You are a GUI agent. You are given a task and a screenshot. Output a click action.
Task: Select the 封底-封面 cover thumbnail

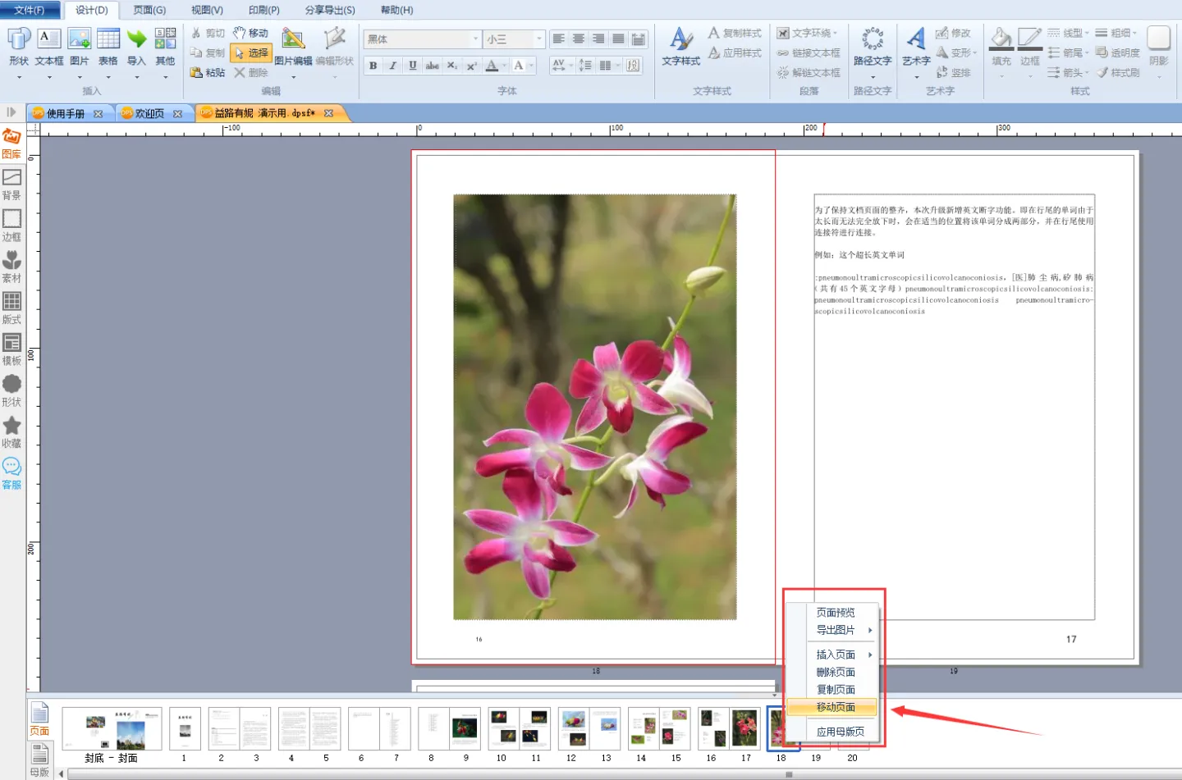112,729
